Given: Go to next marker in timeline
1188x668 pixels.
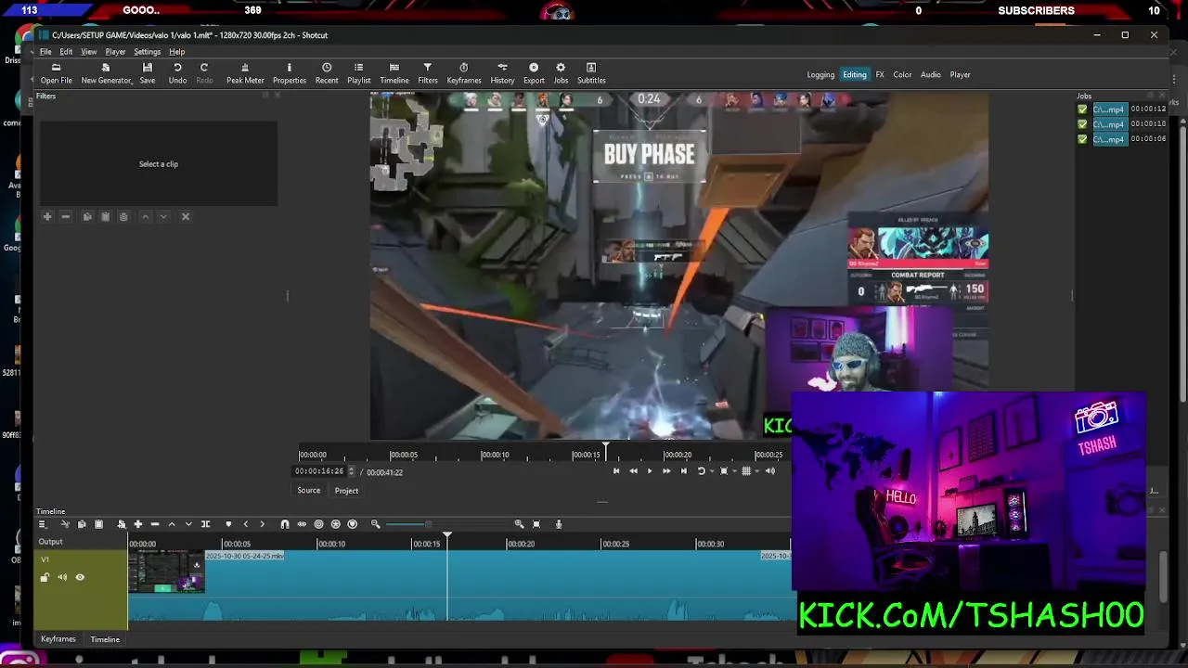Looking at the screenshot, I should tap(263, 524).
